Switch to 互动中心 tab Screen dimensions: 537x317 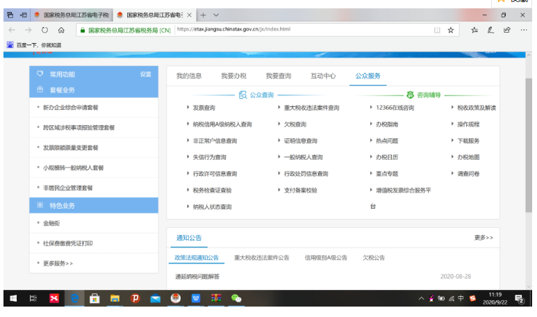point(323,76)
